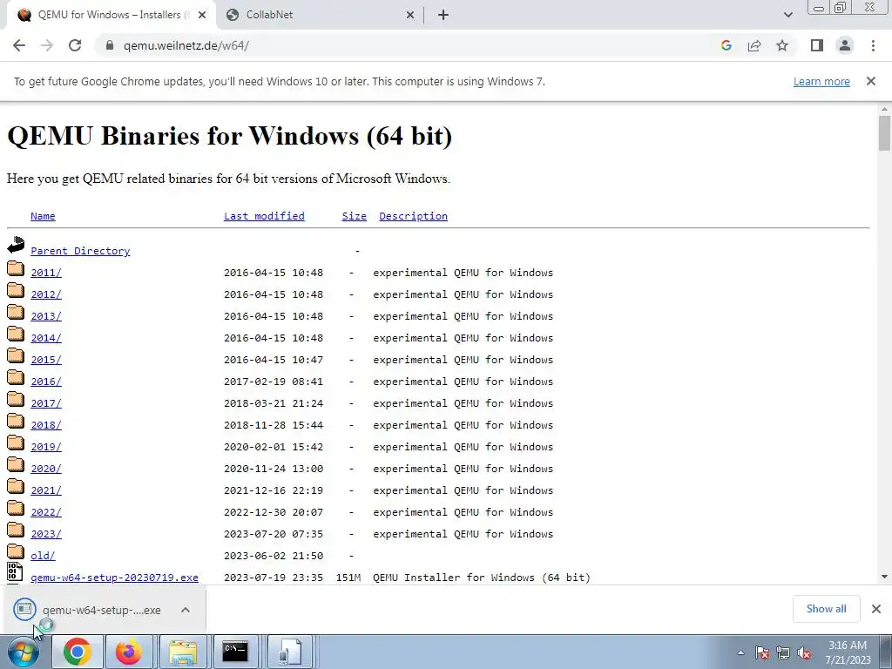The height and width of the screenshot is (669, 892).
Task: Click the Google icon in address bar
Action: [726, 45]
